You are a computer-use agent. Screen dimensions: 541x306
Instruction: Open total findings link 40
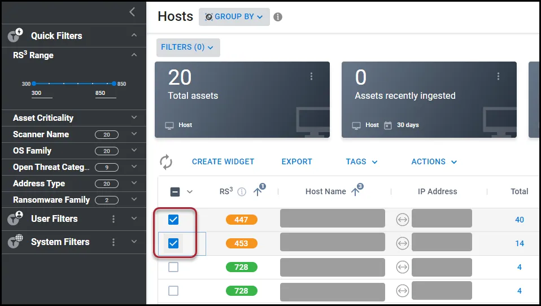coord(520,220)
